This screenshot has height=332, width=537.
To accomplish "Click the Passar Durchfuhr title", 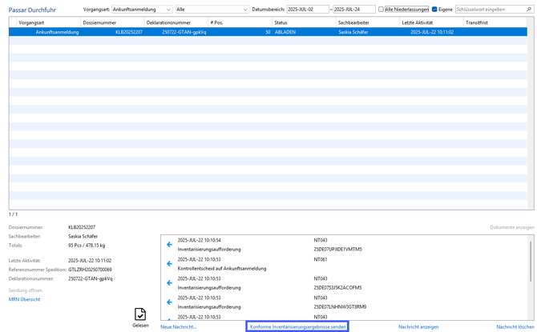I will point(32,10).
